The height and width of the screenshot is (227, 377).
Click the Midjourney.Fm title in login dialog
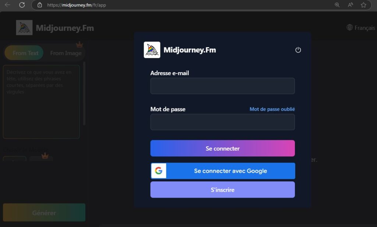(190, 50)
